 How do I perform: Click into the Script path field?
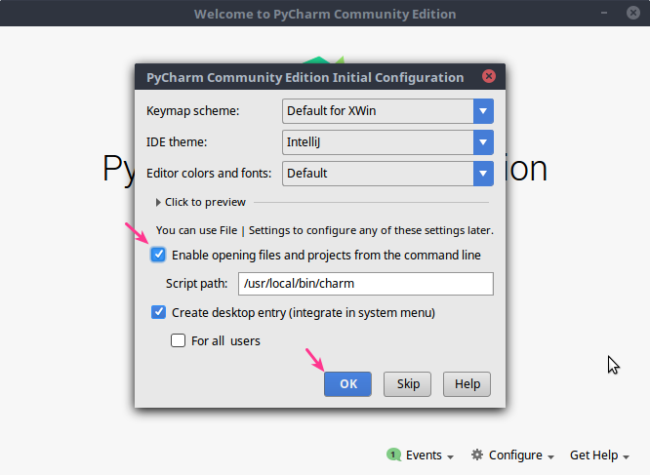click(366, 284)
